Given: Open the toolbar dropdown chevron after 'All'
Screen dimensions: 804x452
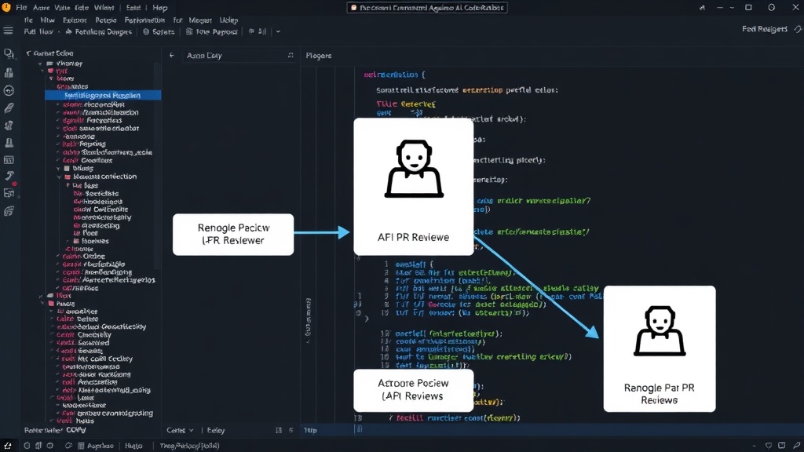Looking at the screenshot, I should (278, 31).
